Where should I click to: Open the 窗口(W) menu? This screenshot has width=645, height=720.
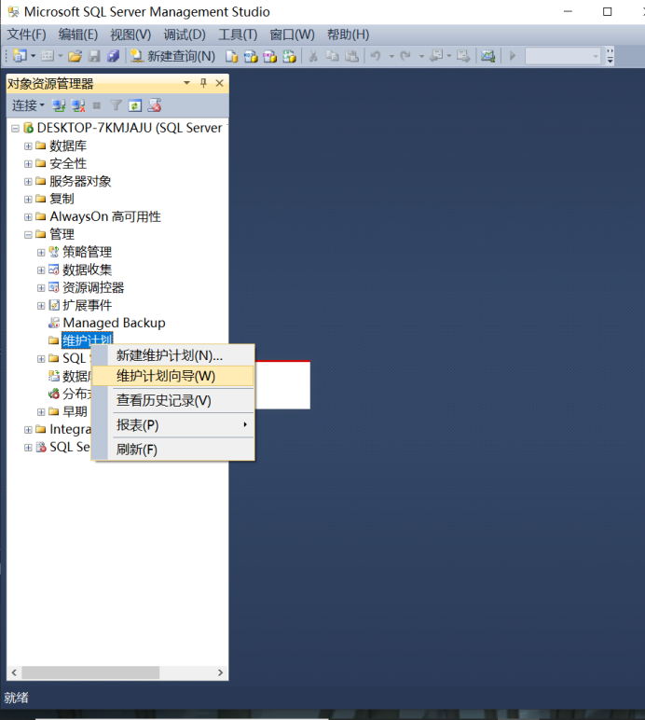pos(293,35)
